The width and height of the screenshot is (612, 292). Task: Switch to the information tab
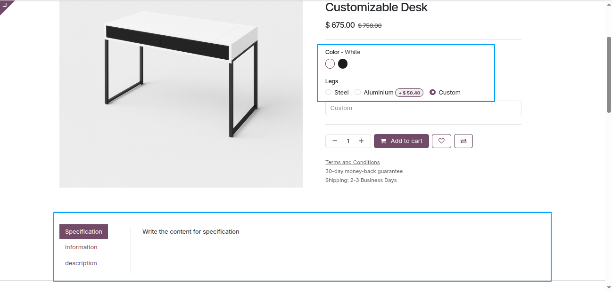pos(81,247)
